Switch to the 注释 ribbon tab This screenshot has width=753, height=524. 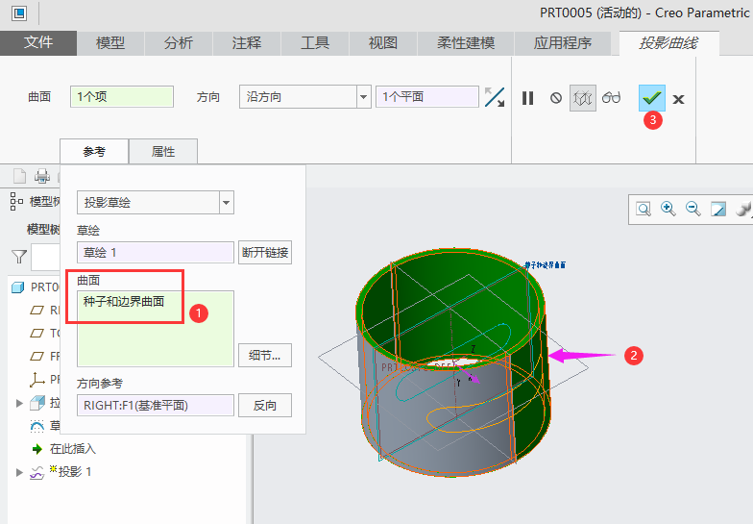246,42
